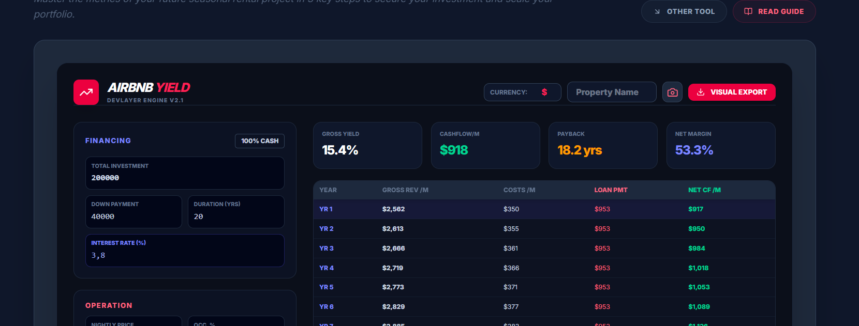Image resolution: width=859 pixels, height=326 pixels.
Task: Edit the Total Investment value 200000
Action: point(185,173)
